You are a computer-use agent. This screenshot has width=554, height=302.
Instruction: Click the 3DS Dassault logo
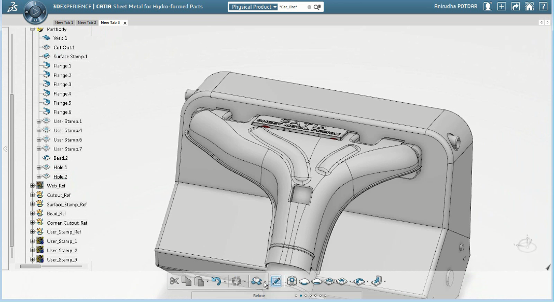[12, 7]
